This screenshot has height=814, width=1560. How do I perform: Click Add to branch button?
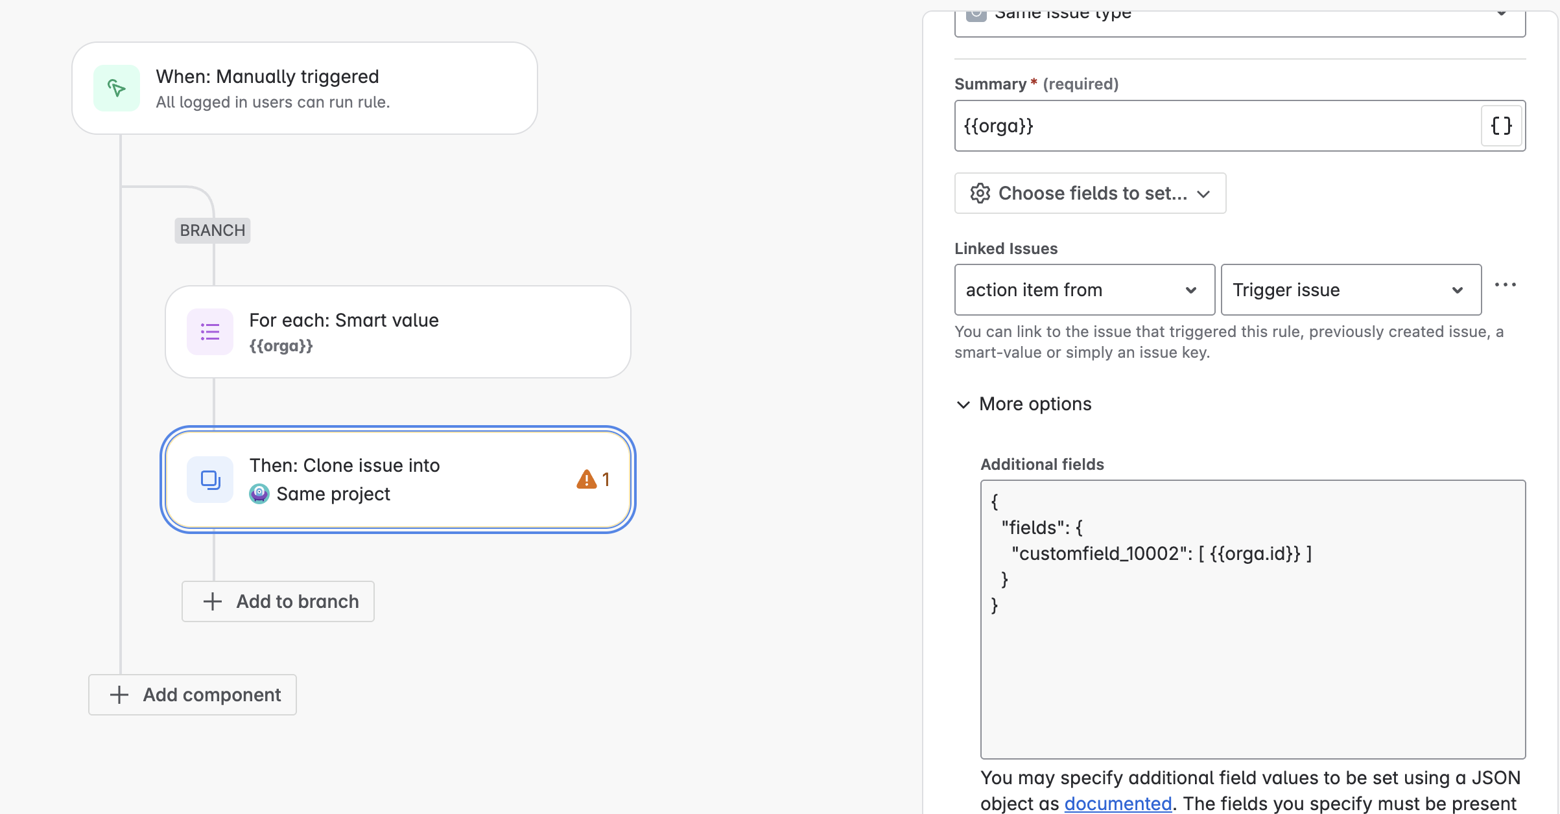coord(278,601)
